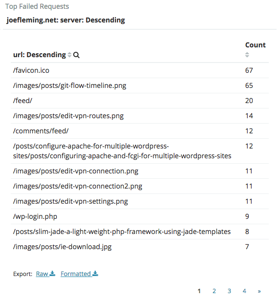
Task: Click the url: Descending column header
Action: (40, 55)
